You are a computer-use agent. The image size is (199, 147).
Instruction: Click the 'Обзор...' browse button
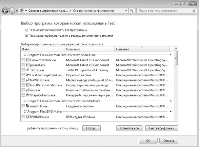click(91, 128)
